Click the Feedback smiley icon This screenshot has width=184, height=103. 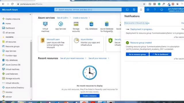162,9
